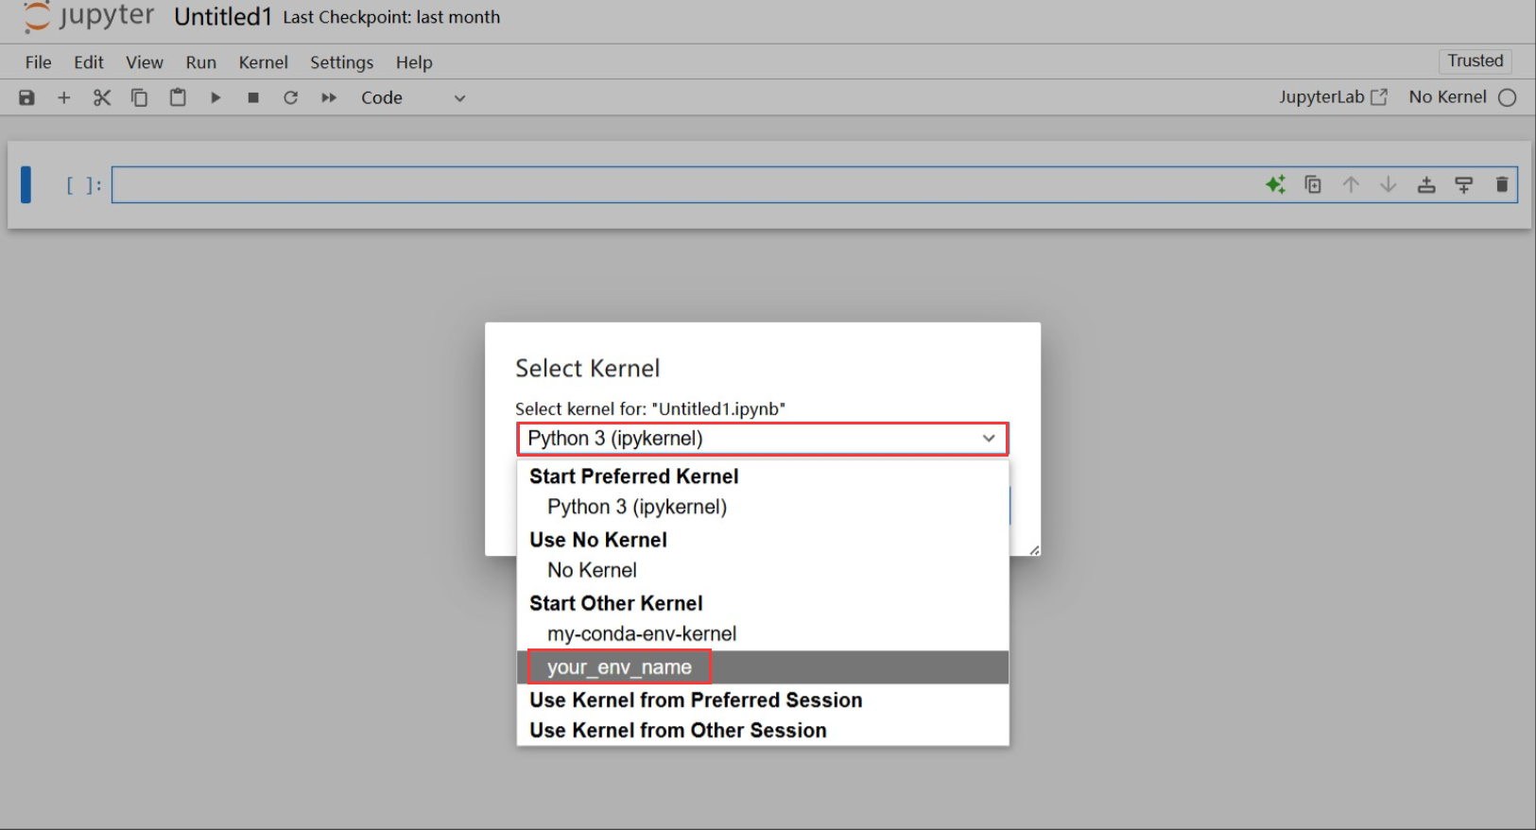
Task: Open the Kernel menu
Action: click(263, 62)
